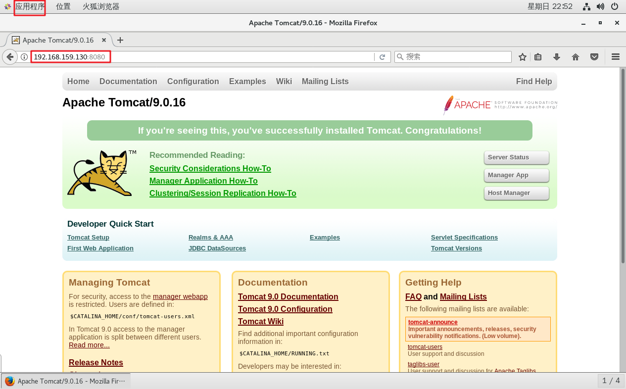Open Security Considerations How-To link

[x=210, y=169]
